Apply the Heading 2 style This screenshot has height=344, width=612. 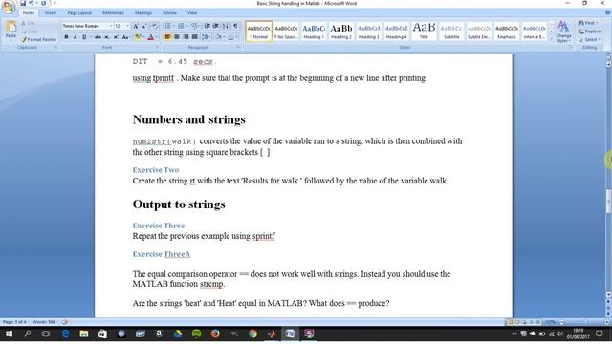pos(341,32)
